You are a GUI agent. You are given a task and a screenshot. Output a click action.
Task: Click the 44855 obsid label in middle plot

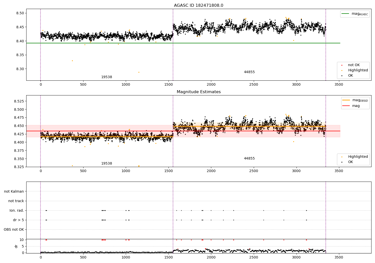249,159
